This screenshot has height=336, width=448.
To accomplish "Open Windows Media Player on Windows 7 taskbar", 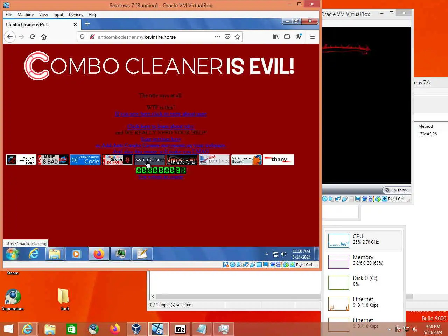I will [77, 254].
